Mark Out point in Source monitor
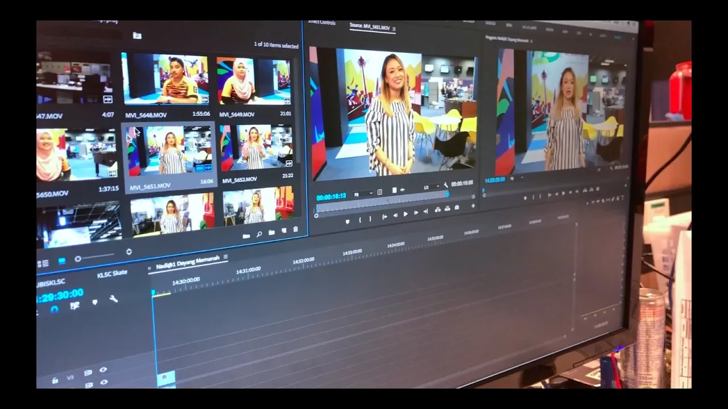The image size is (728, 409). click(370, 219)
